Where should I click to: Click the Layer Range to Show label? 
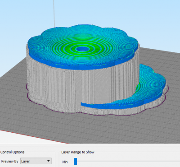[78, 152]
